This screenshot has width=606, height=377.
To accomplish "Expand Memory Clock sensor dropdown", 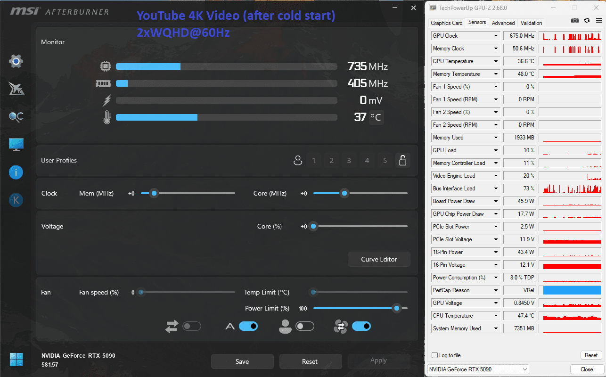I will point(496,49).
